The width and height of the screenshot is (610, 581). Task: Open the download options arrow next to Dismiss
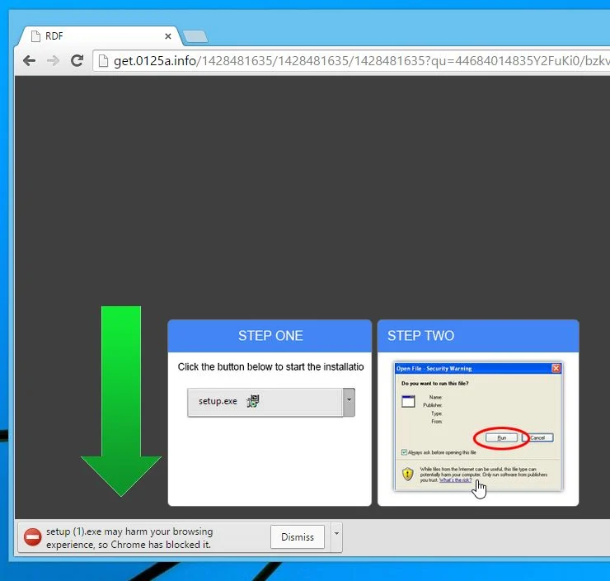tap(336, 537)
